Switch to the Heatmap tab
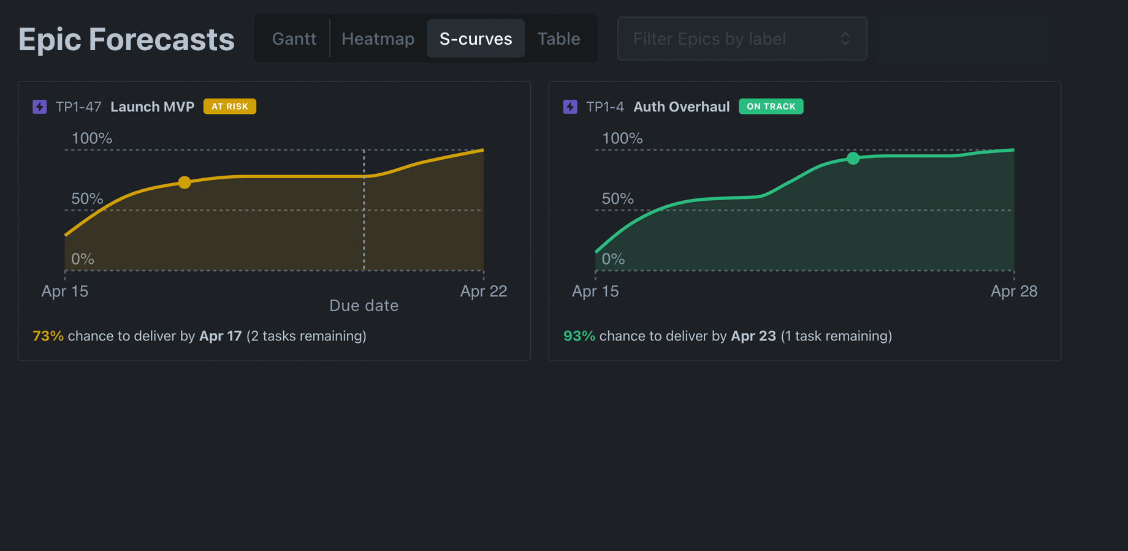 (378, 39)
